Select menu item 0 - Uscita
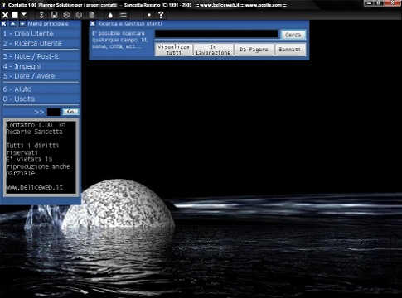The image size is (402, 298). (41, 99)
